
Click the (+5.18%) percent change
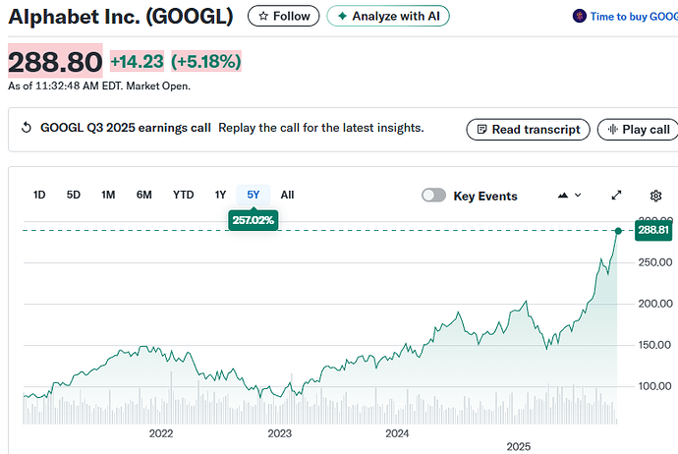206,61
